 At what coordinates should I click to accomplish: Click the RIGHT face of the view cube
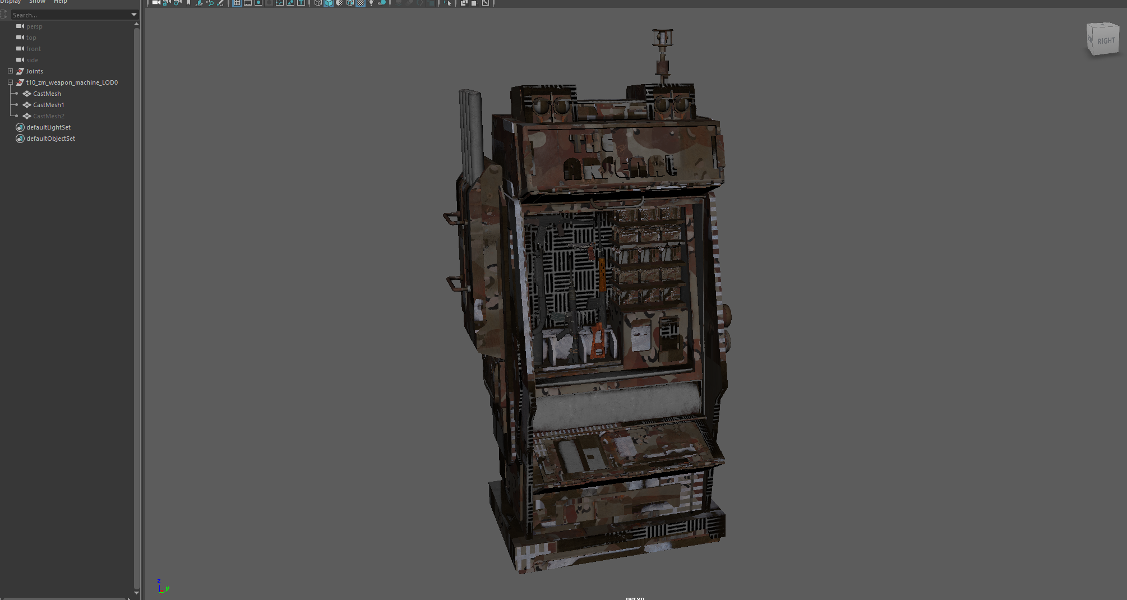(1105, 41)
